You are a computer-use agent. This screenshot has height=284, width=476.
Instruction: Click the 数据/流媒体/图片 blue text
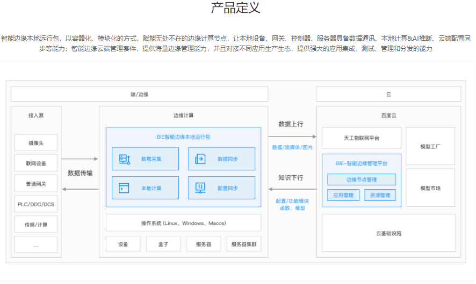pyautogui.click(x=292, y=147)
